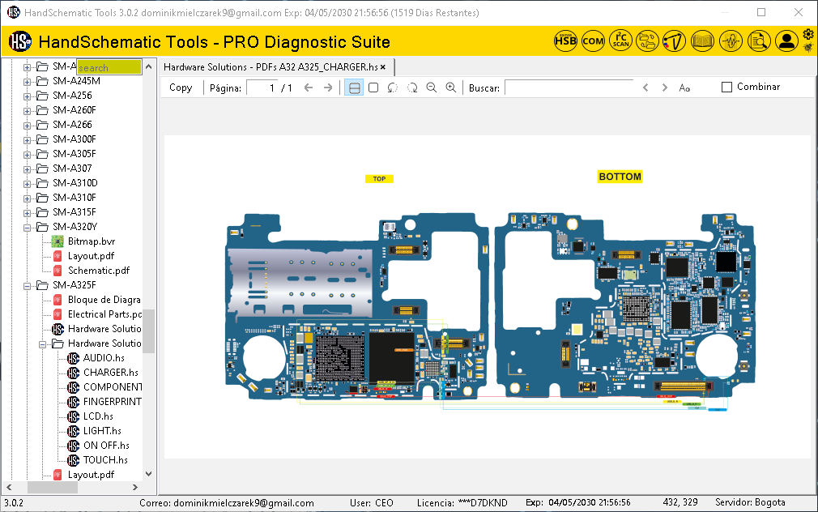Jump to the next search result
Screen dimensions: 818x512
coord(665,87)
